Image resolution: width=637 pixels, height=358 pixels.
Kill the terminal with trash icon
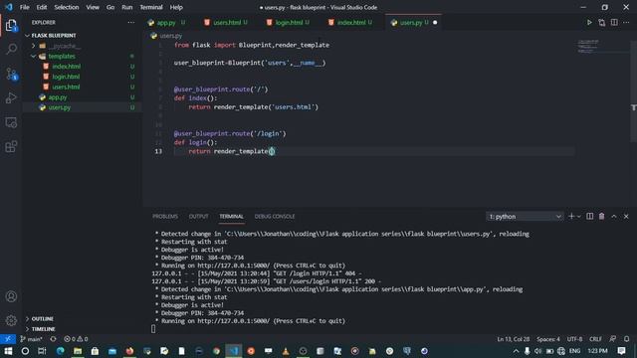[601, 217]
